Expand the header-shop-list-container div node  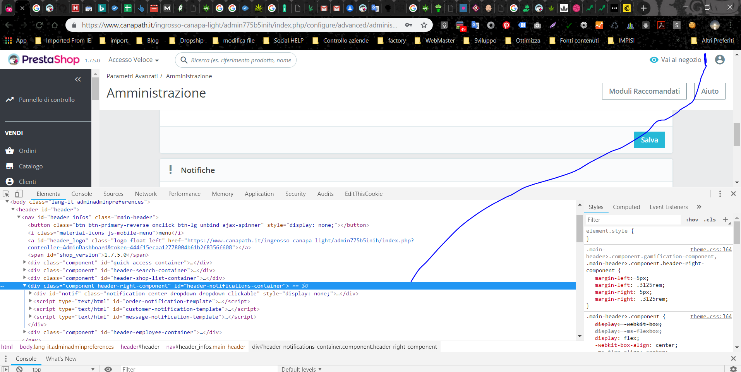pos(25,278)
